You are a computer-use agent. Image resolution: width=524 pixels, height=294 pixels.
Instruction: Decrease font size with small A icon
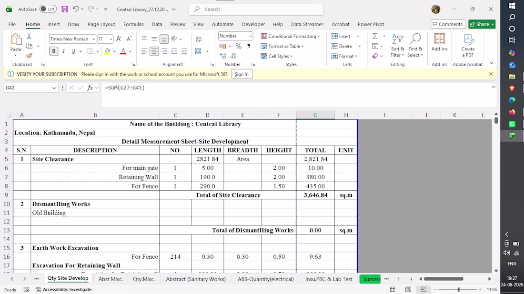point(129,39)
